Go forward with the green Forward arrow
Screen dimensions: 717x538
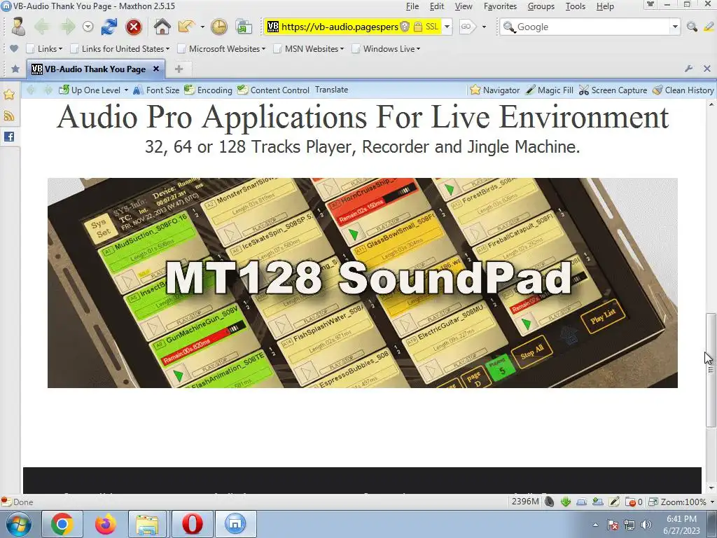(68, 27)
